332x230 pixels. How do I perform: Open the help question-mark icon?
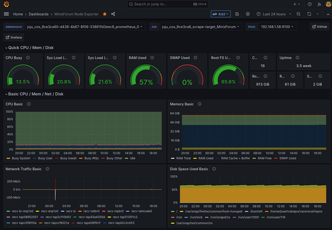tap(309, 4)
